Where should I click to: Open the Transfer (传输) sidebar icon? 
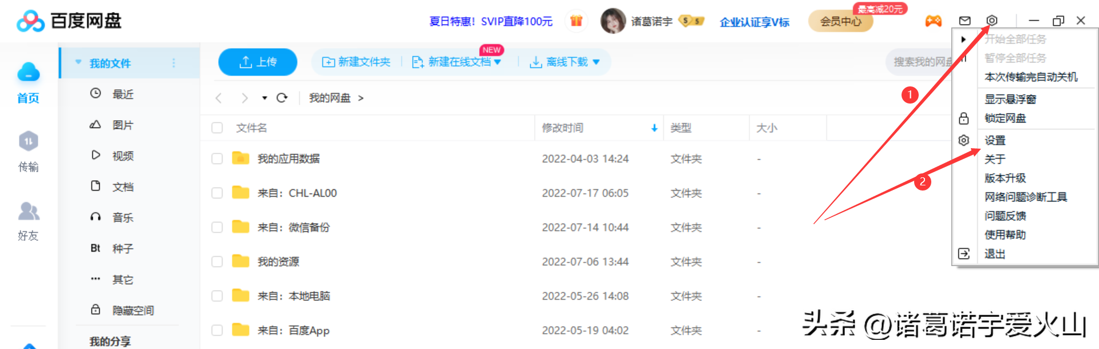[x=28, y=141]
